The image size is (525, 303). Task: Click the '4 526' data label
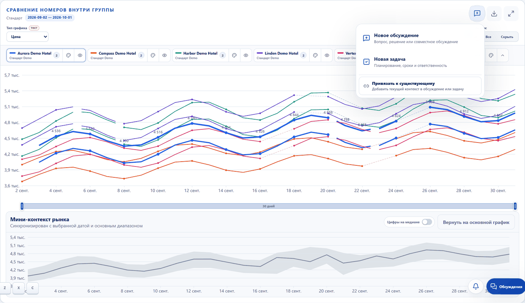point(260,131)
